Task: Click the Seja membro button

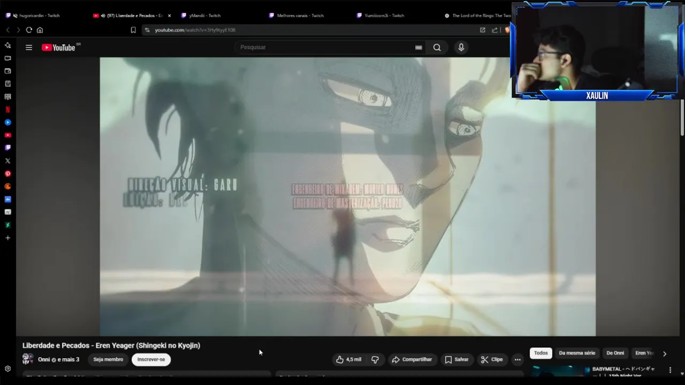Action: [x=108, y=359]
